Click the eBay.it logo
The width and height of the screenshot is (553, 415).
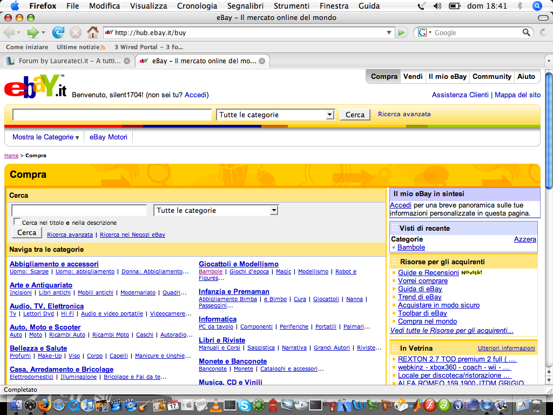click(35, 86)
